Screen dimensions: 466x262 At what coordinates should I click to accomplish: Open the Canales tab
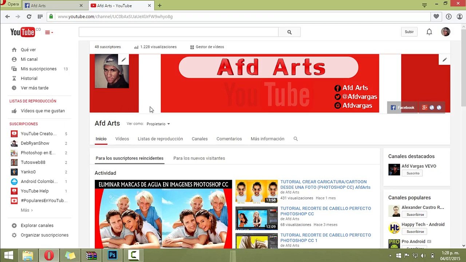coord(200,139)
